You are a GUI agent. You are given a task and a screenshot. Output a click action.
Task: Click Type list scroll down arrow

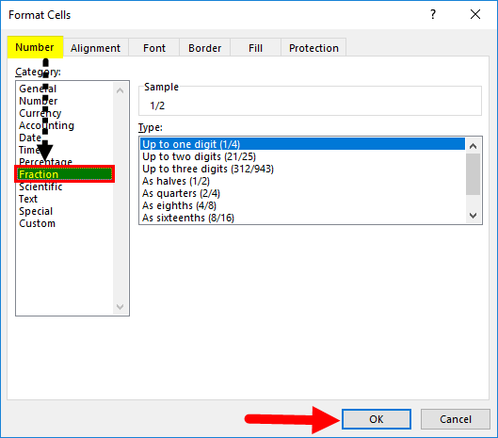click(x=474, y=216)
